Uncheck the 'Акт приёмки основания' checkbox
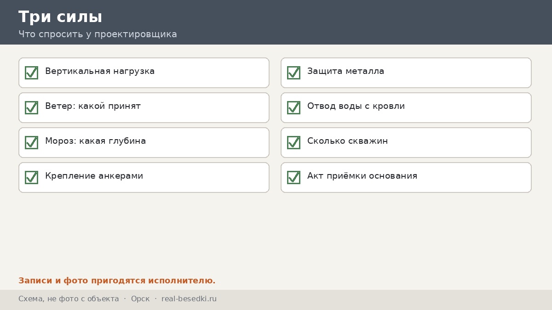This screenshot has height=310, width=552. tap(293, 177)
